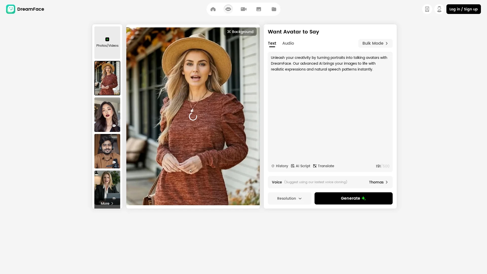Click Translate below the script

(324, 166)
